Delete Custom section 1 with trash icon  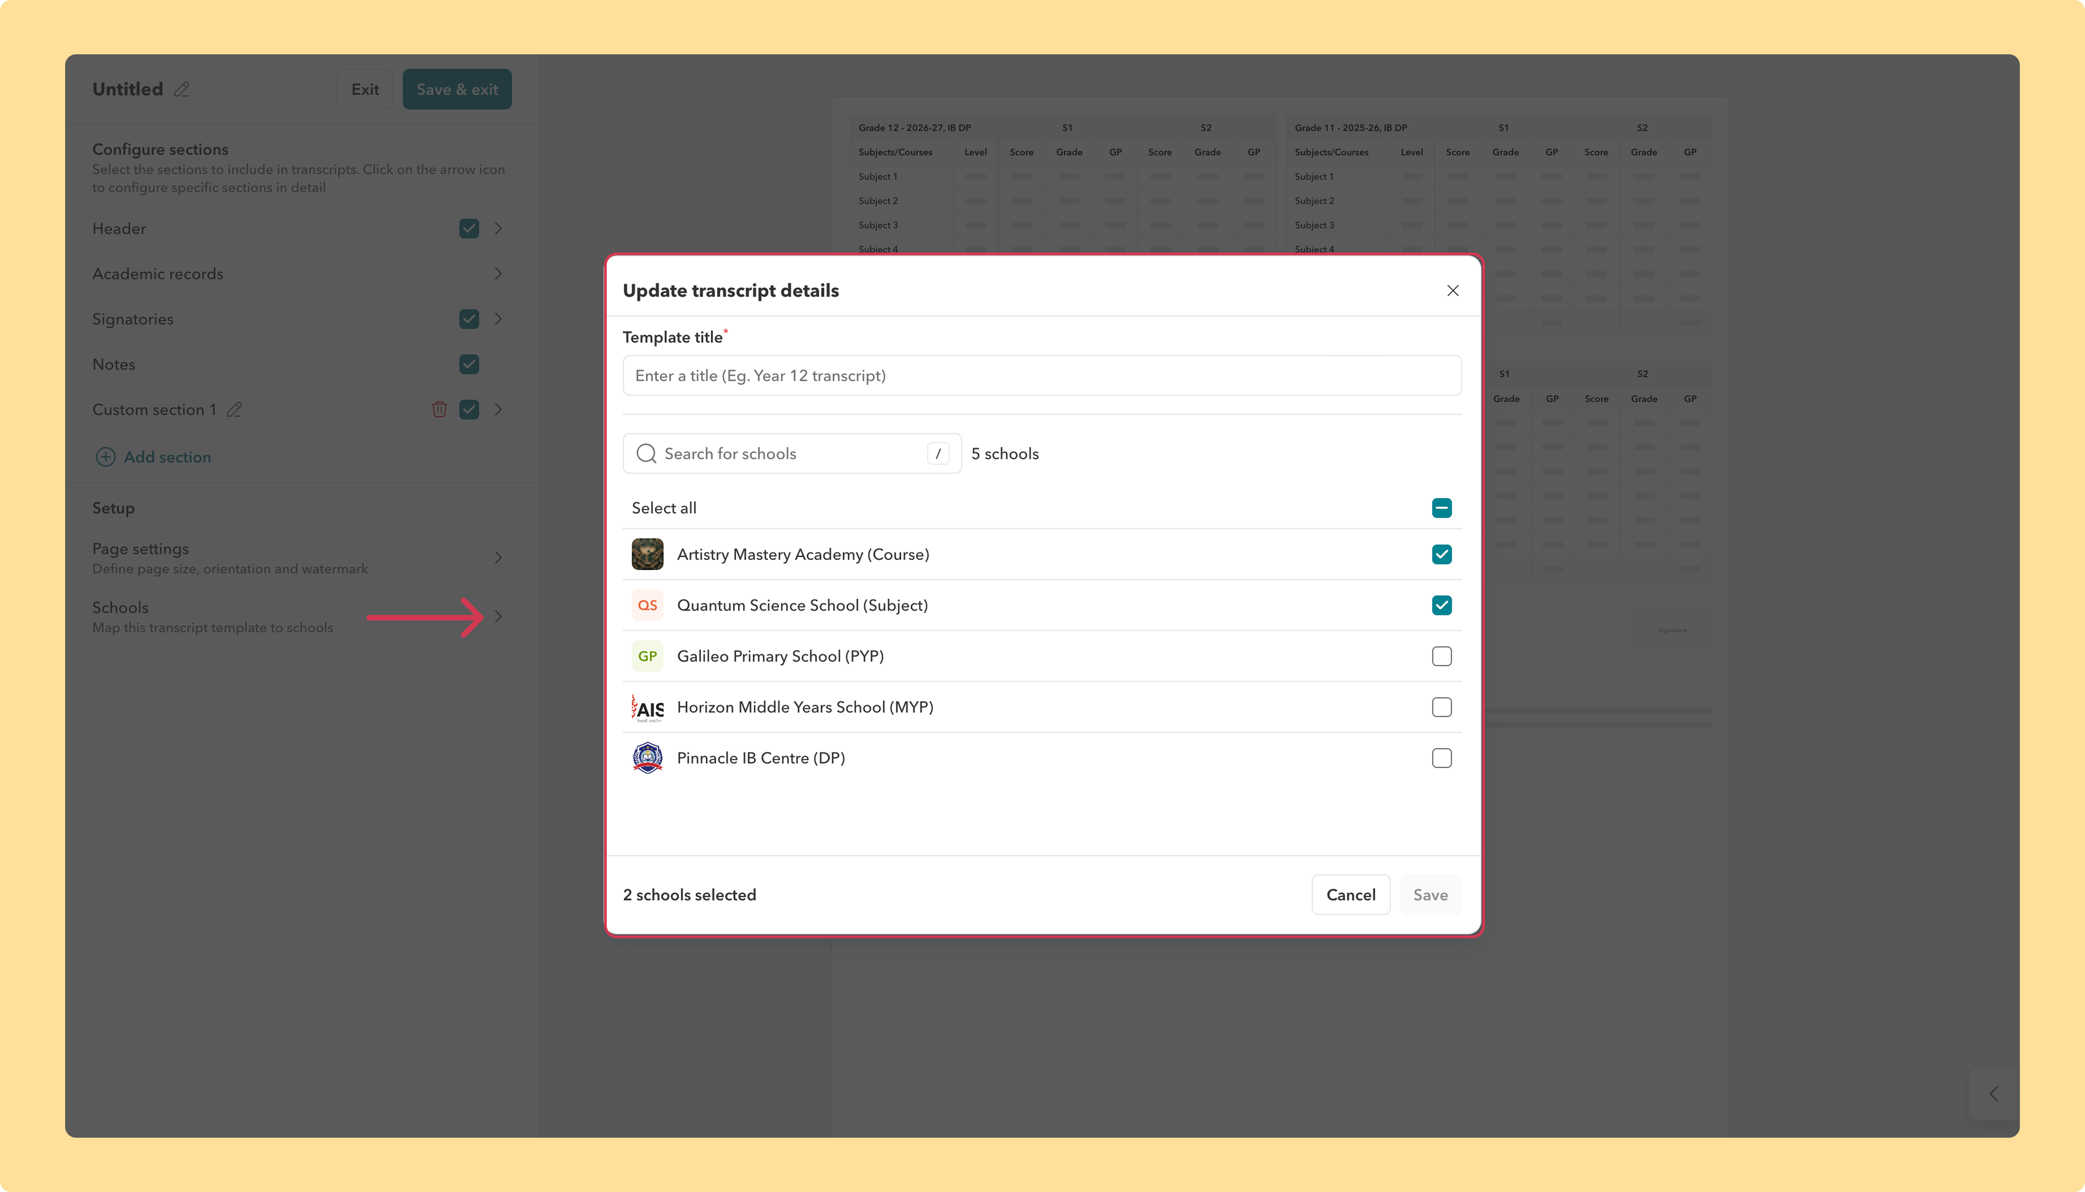click(x=439, y=409)
